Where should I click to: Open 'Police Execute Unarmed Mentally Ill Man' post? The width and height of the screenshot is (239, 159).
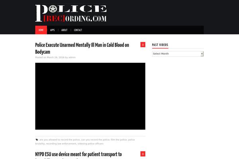coord(82,48)
